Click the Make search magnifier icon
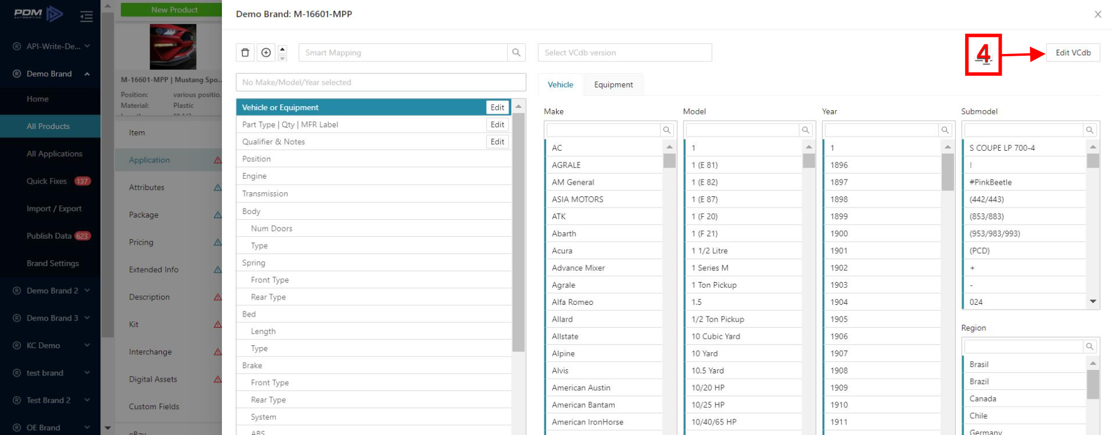This screenshot has width=1112, height=435. 667,130
